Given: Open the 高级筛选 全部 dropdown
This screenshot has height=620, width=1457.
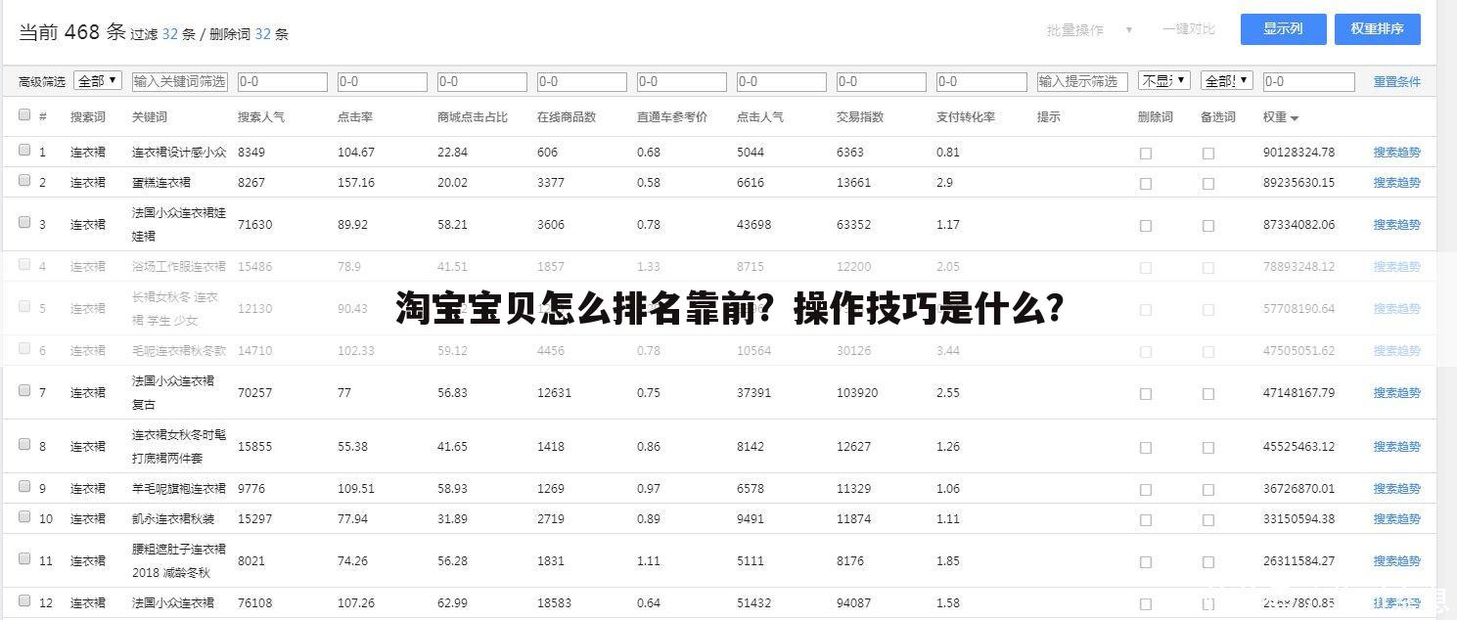Looking at the screenshot, I should (98, 81).
